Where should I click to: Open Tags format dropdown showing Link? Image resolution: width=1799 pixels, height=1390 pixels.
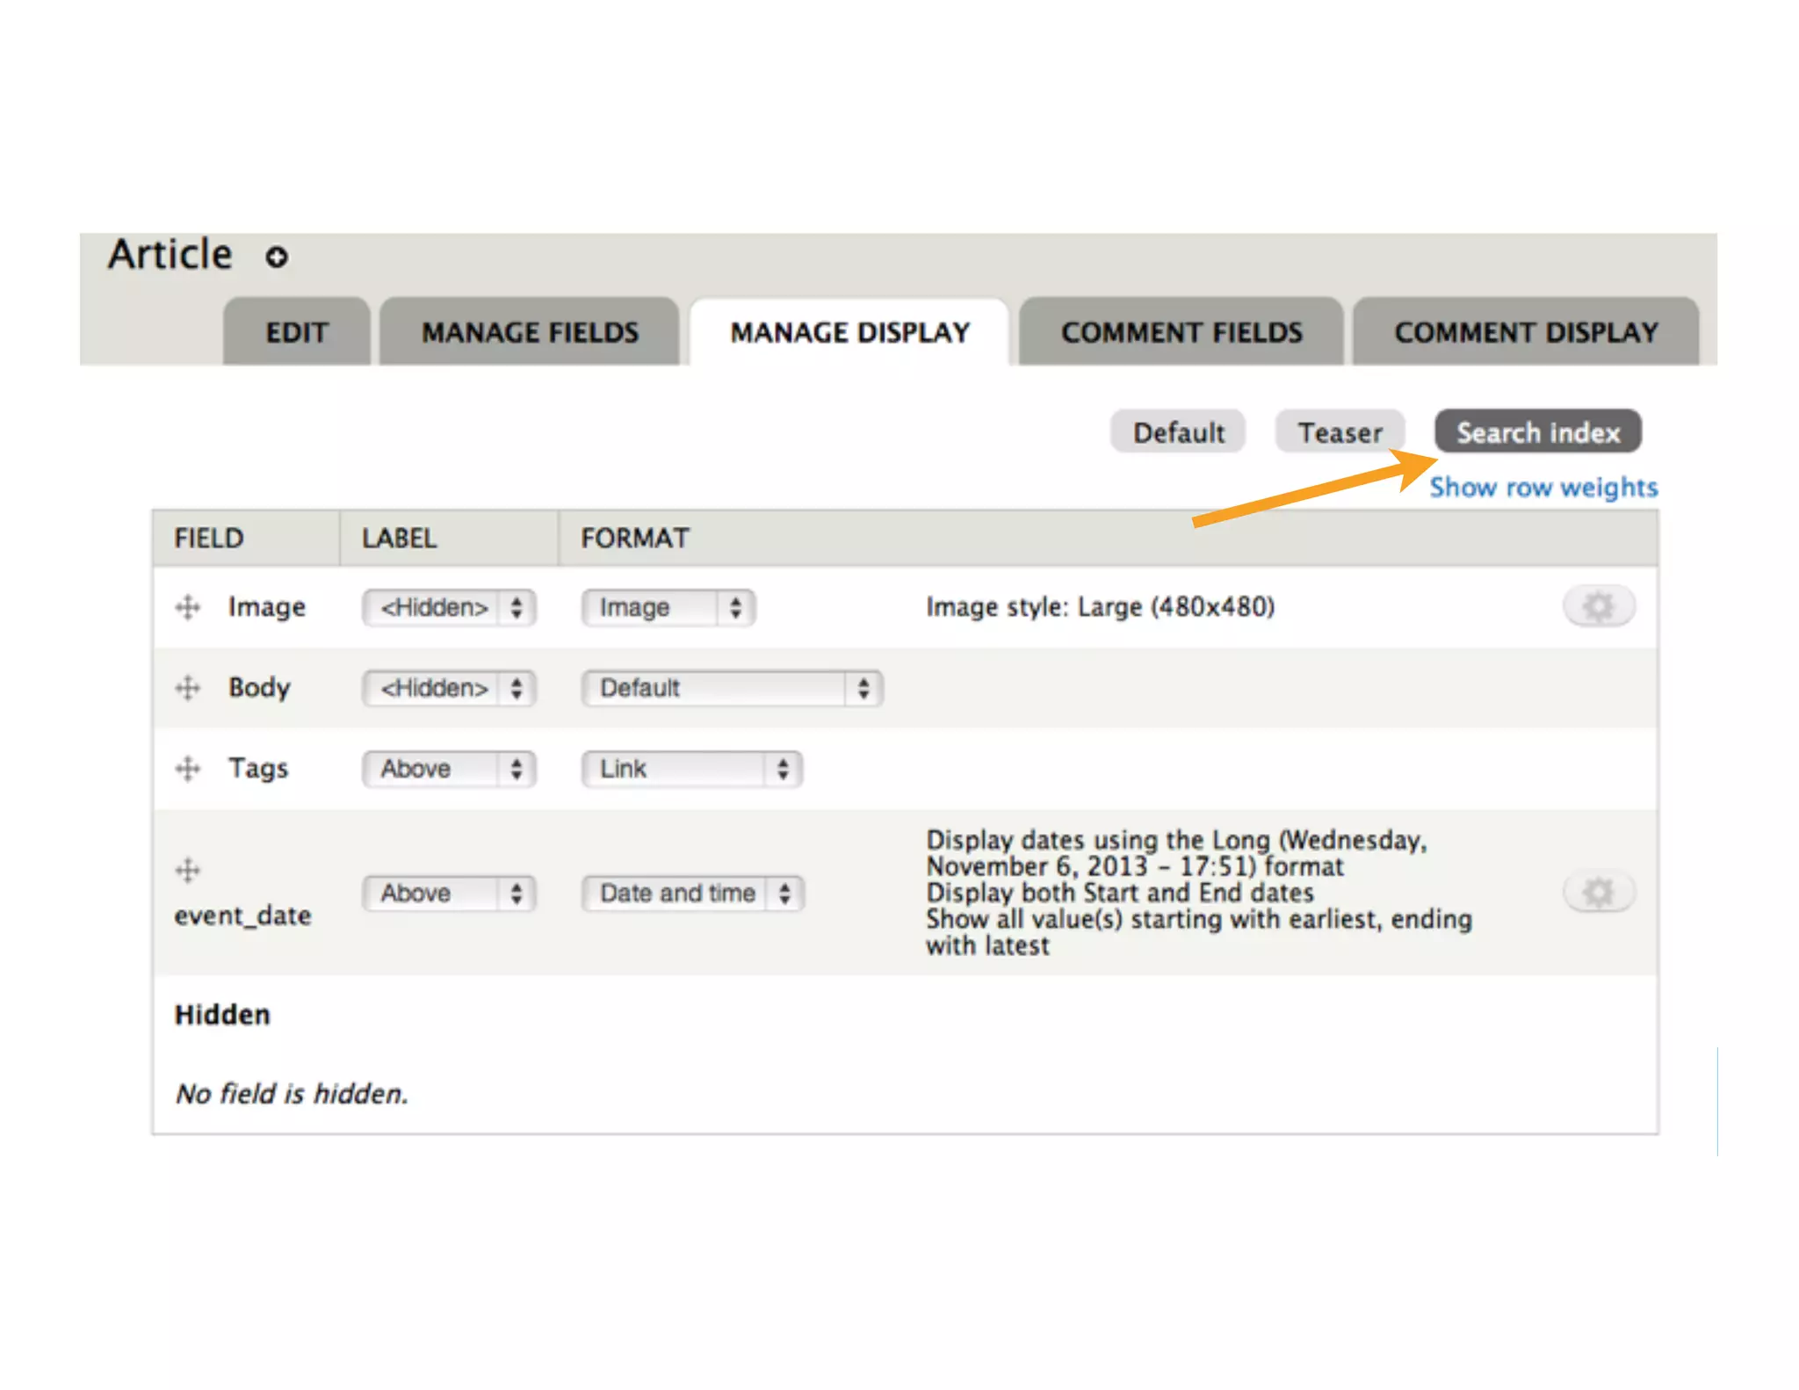[691, 769]
